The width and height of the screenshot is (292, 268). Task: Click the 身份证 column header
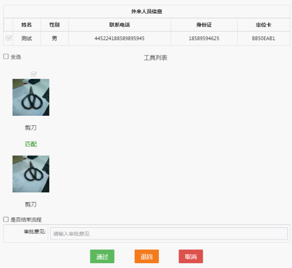[x=204, y=25]
